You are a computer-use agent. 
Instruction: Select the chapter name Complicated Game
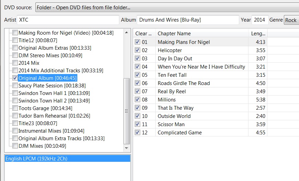(x=180, y=133)
